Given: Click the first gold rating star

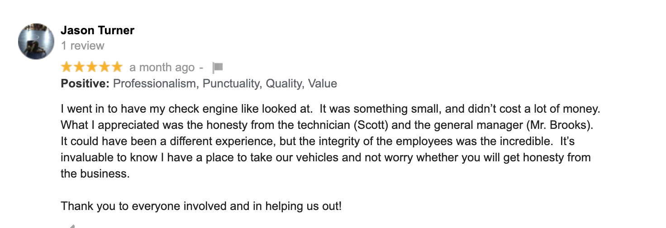Looking at the screenshot, I should click(67, 67).
